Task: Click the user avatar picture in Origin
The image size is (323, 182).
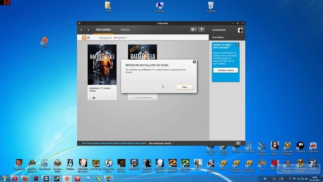Action: click(x=240, y=30)
